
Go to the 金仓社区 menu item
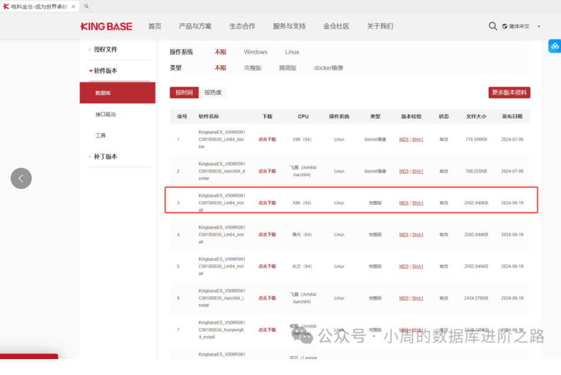336,26
